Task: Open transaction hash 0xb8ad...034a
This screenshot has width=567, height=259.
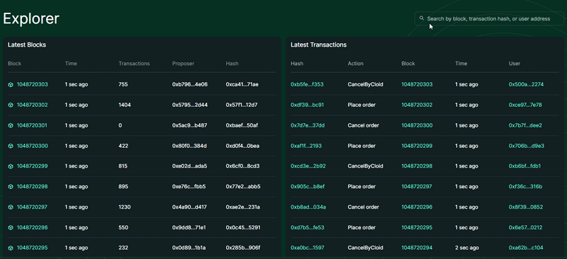Action: 308,207
